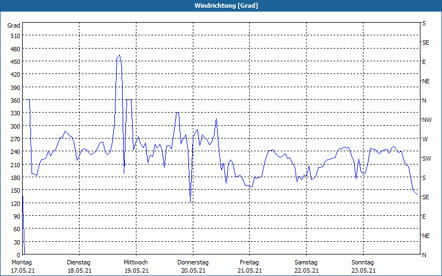
Task: Select the Sonntag 23.05.21 date label
Action: click(x=363, y=266)
